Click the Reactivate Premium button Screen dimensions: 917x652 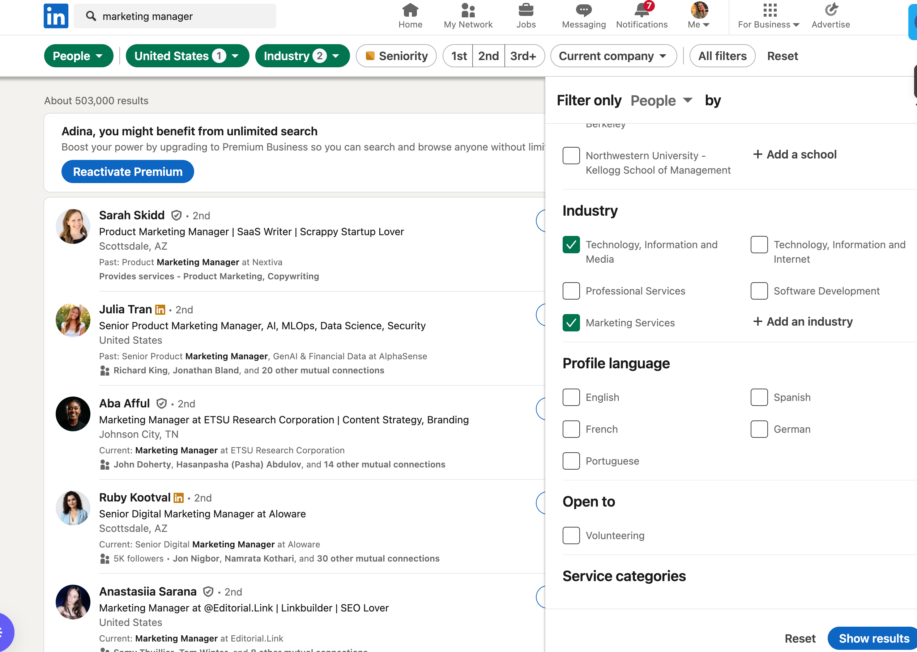coord(128,172)
